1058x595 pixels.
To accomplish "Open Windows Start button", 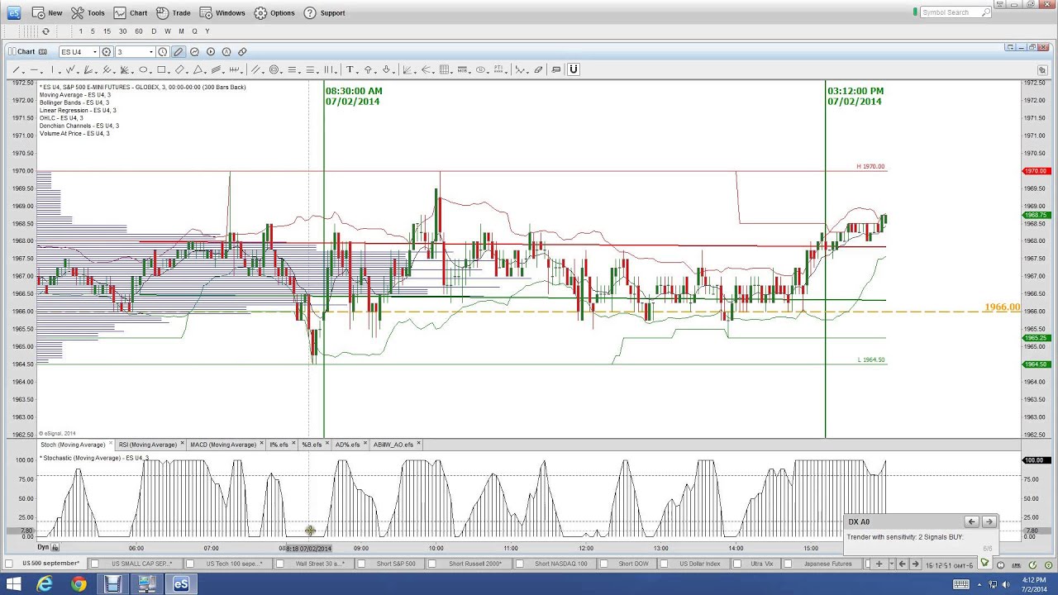I will 13,584.
